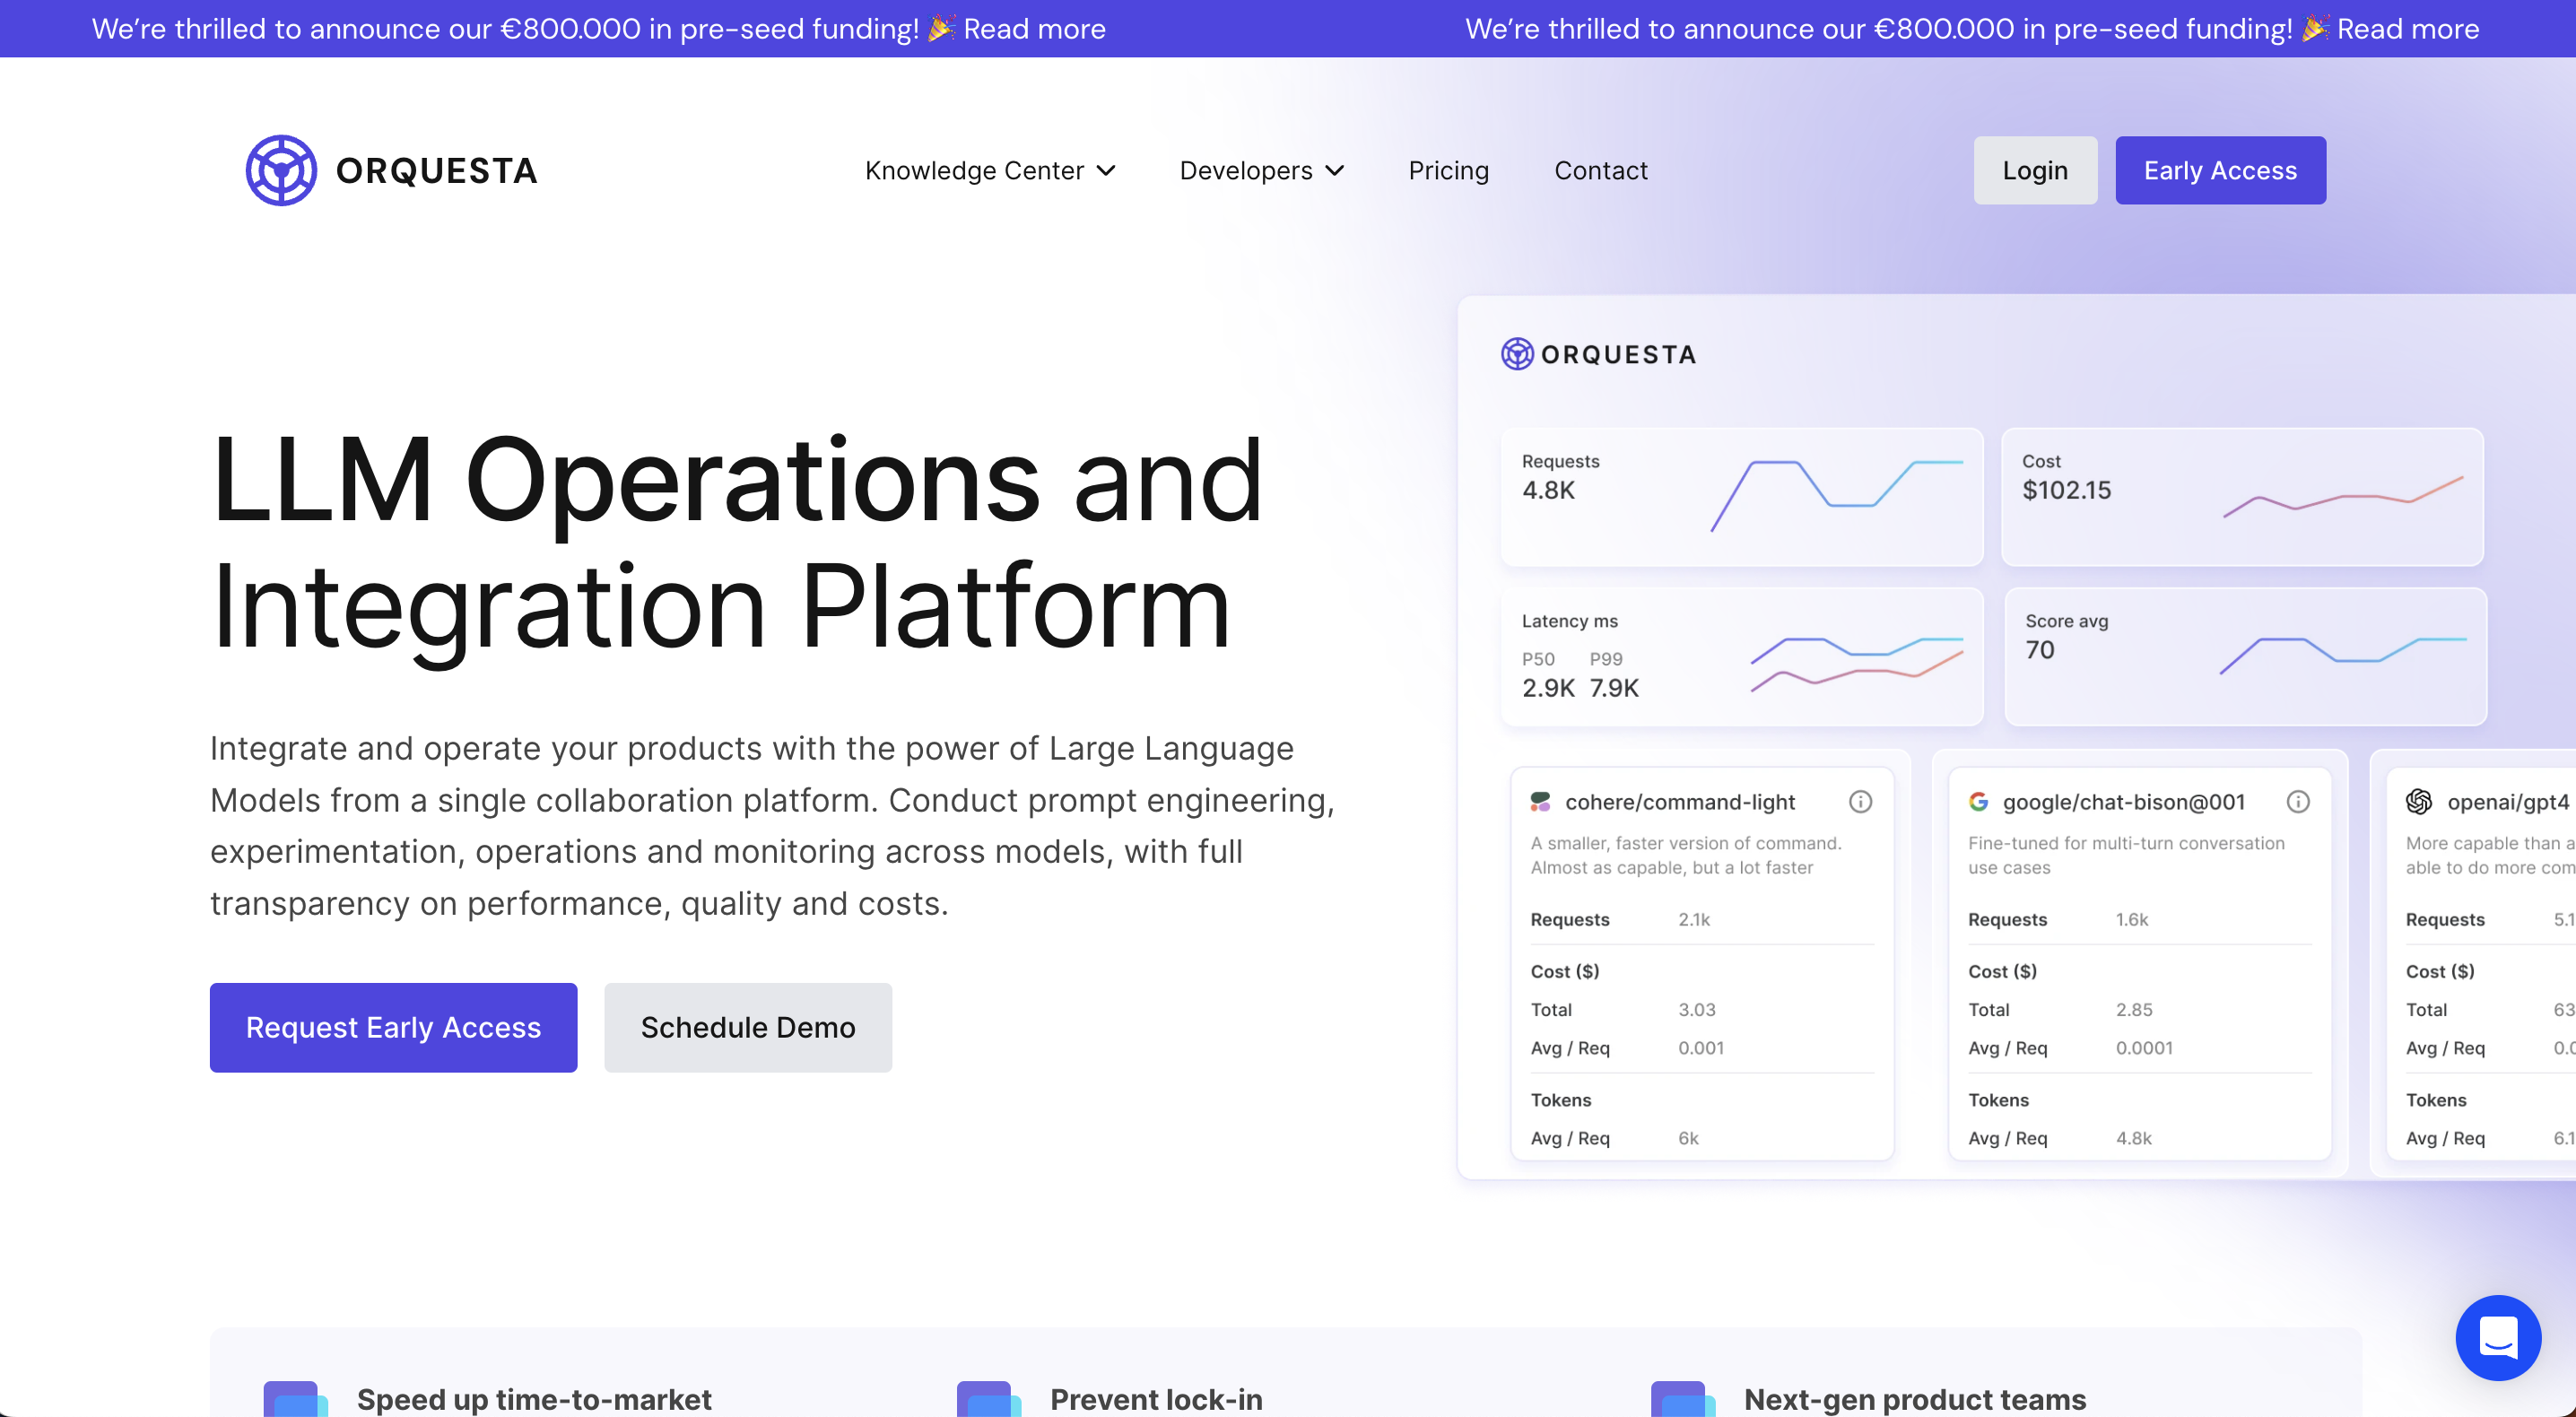Click google card Requests value 1.6k
2576x1417 pixels.
point(2131,919)
